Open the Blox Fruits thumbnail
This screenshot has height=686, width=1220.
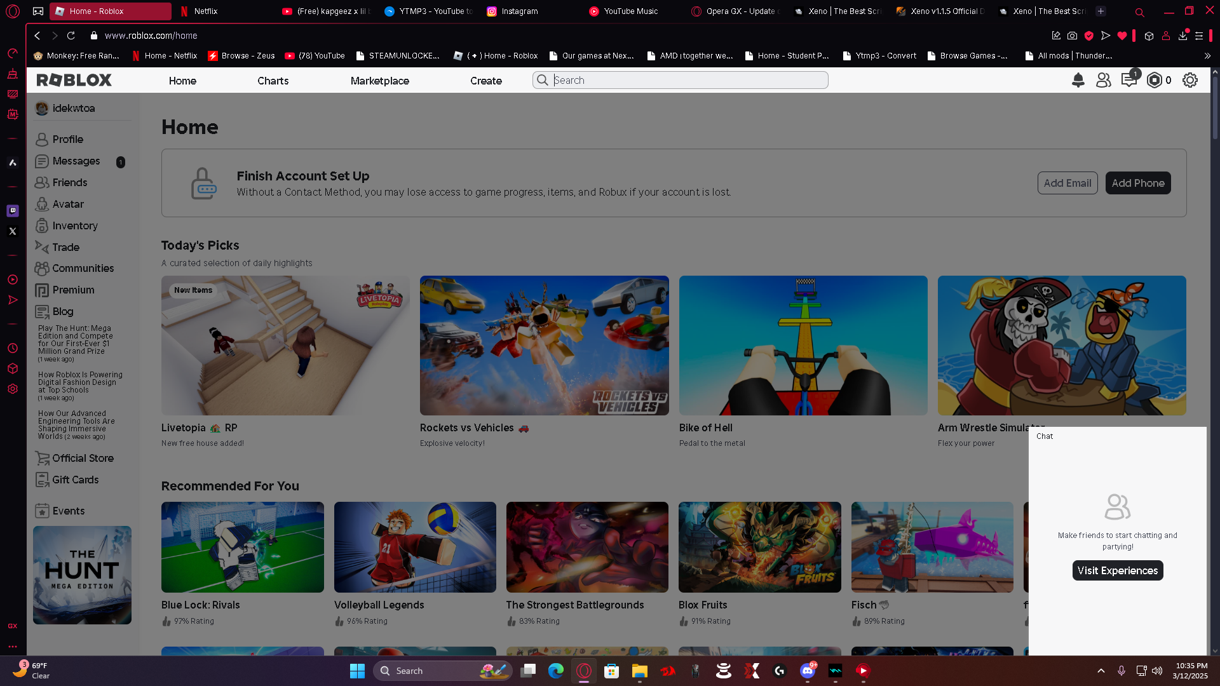pyautogui.click(x=759, y=547)
